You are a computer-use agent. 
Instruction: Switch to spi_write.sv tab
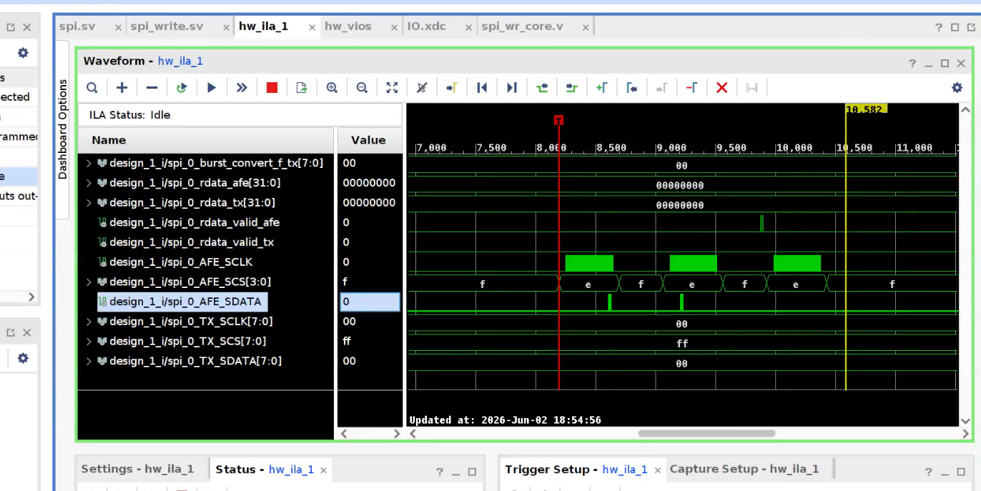[x=167, y=26]
